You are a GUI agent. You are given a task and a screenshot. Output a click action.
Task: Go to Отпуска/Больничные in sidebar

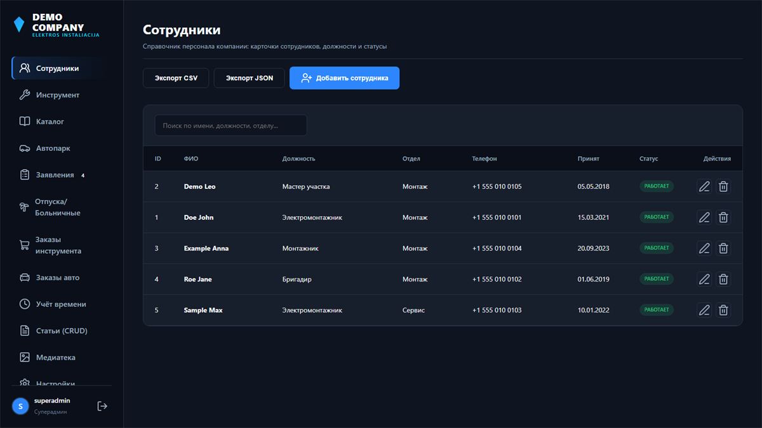[x=62, y=207]
